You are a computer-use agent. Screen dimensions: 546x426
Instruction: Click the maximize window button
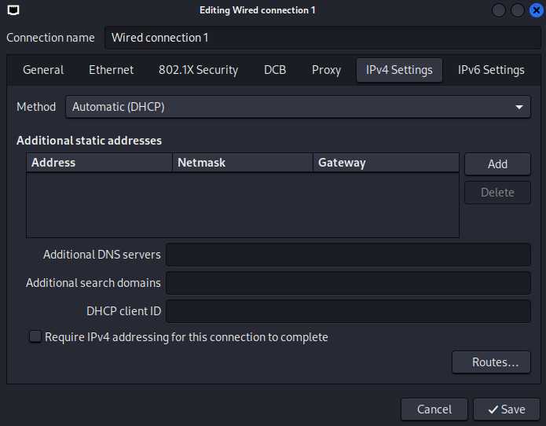(x=517, y=10)
